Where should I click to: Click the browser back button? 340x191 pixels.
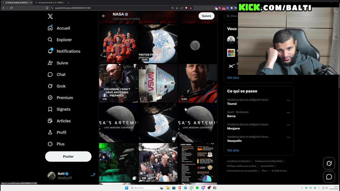tap(3, 8)
